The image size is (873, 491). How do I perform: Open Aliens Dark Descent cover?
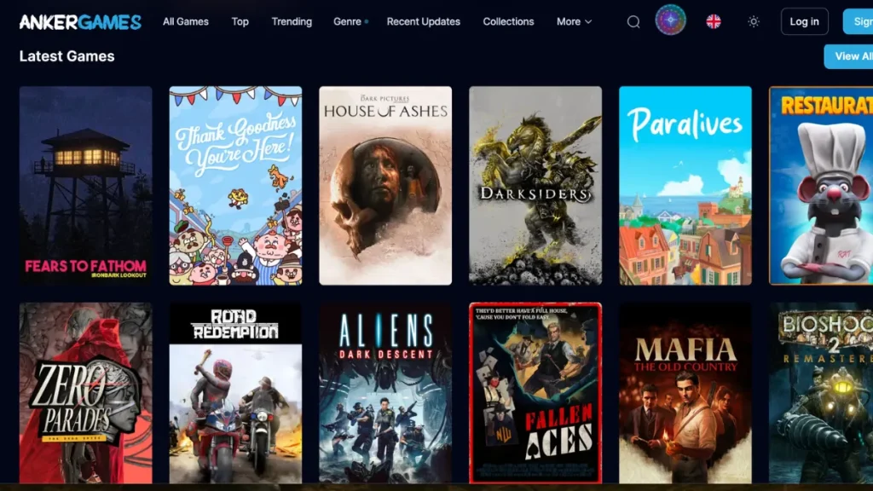coord(385,393)
